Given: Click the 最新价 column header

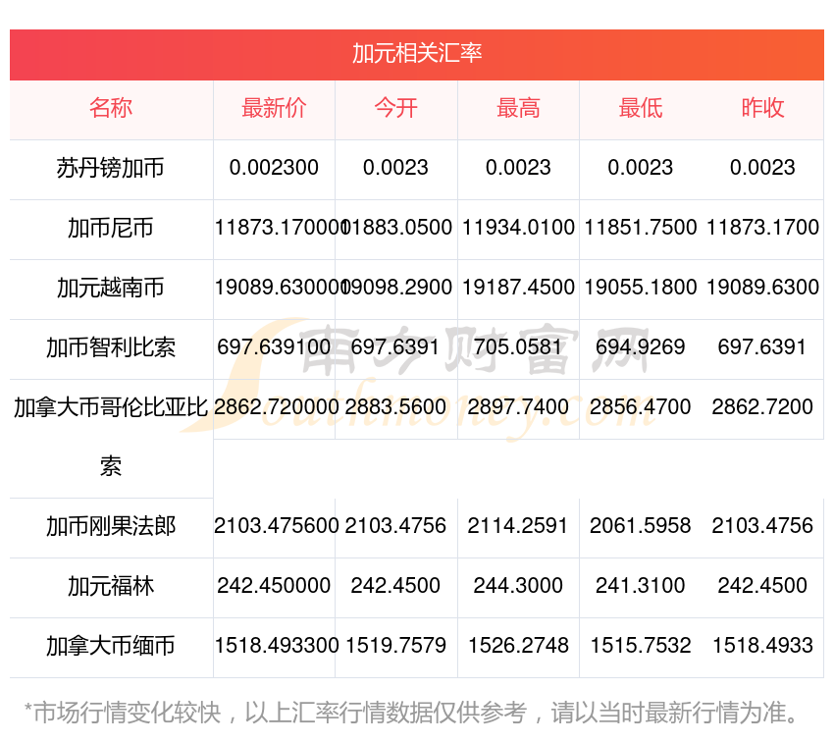Looking at the screenshot, I should tap(274, 108).
